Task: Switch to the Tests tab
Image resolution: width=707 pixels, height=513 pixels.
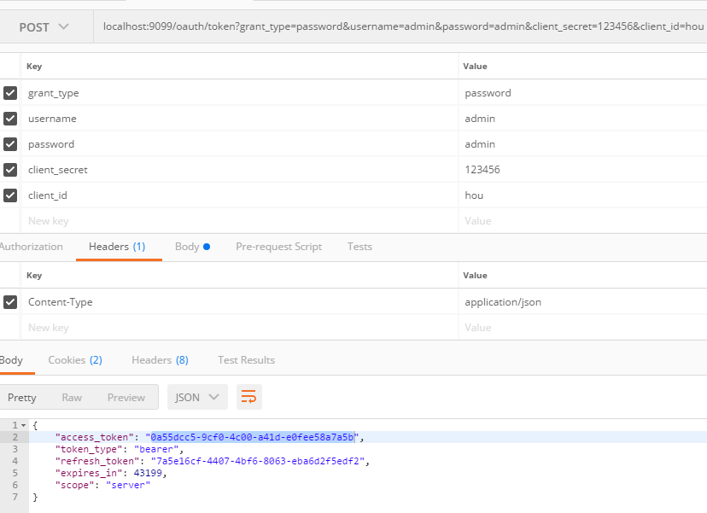Action: [x=359, y=246]
